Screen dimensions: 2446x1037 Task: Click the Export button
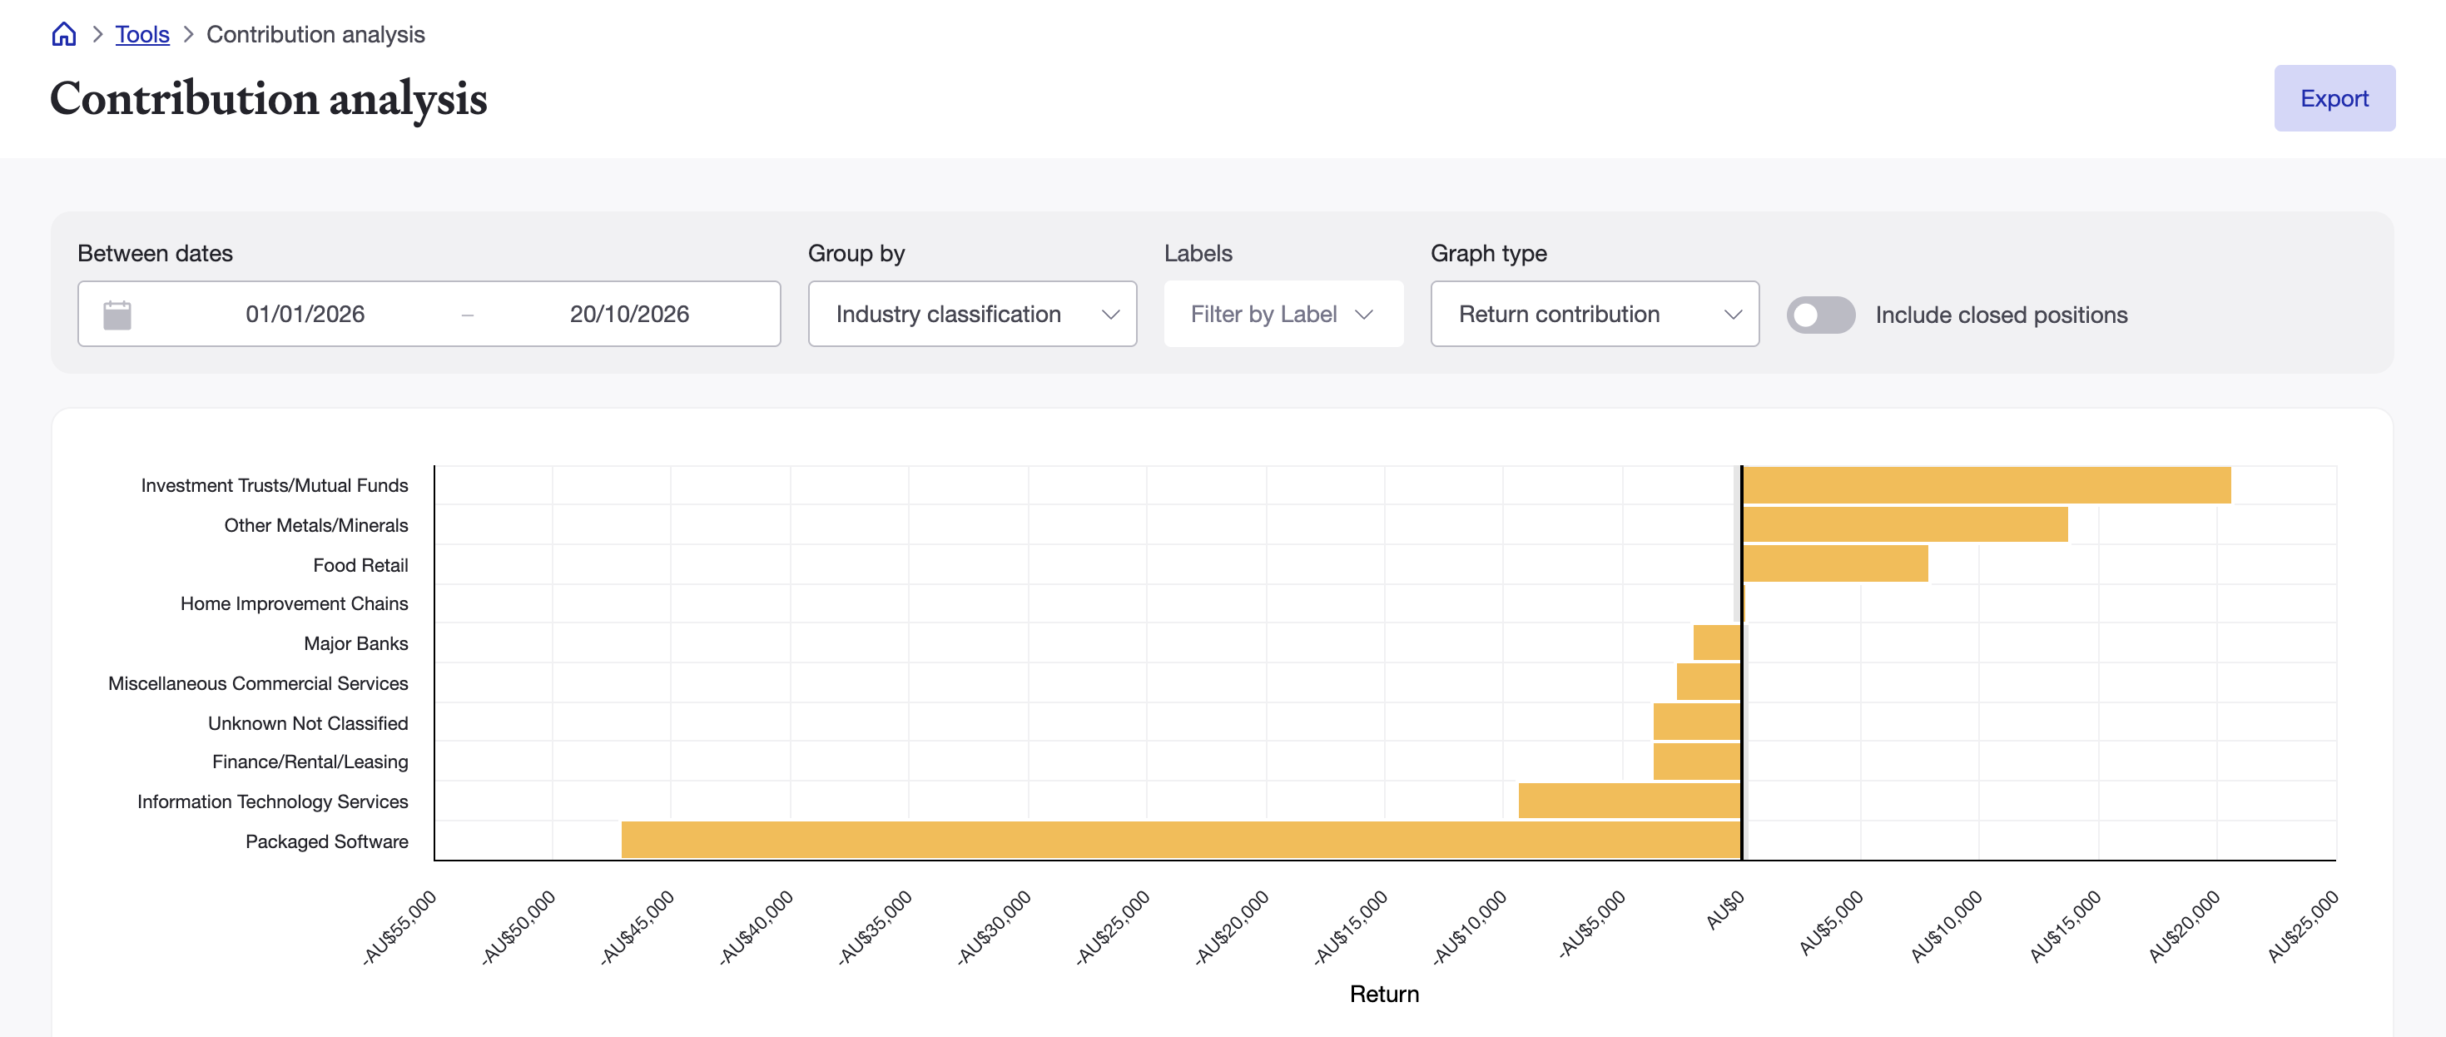pos(2334,98)
